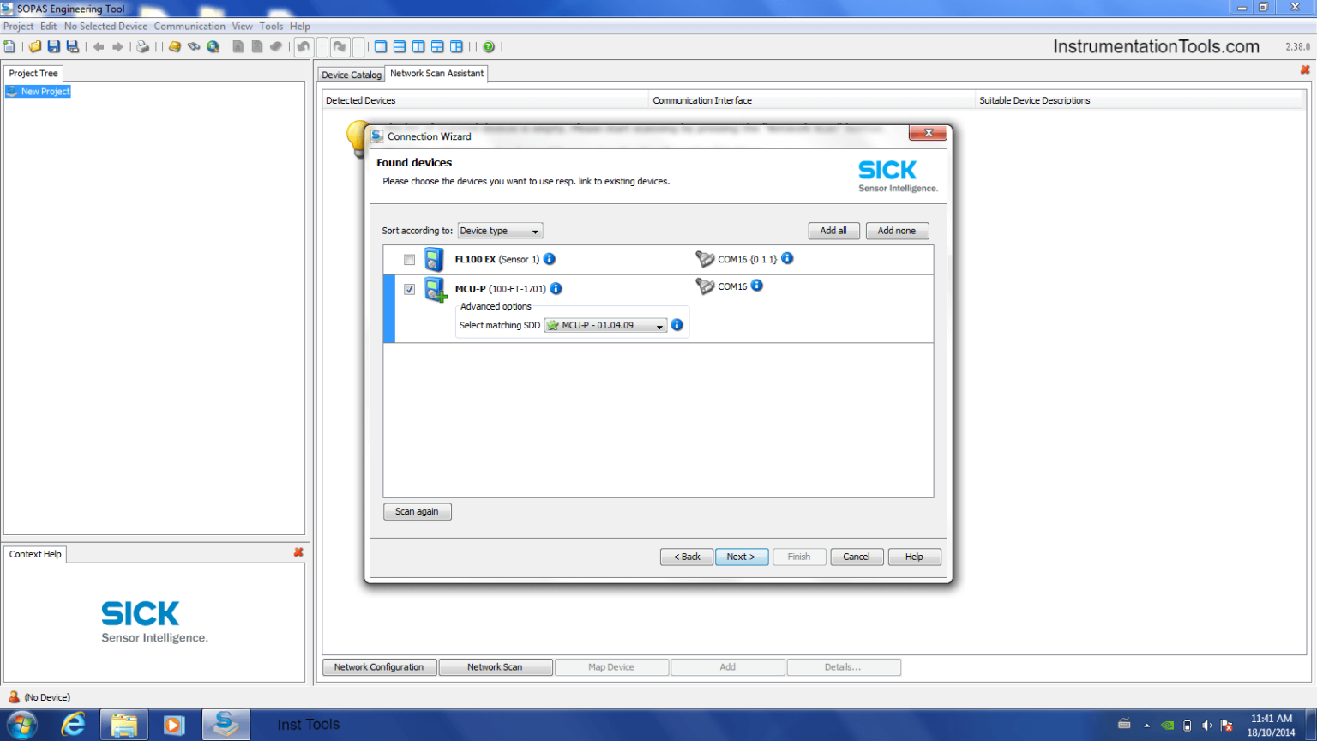
Task: Click the Next button in wizard
Action: 742,557
